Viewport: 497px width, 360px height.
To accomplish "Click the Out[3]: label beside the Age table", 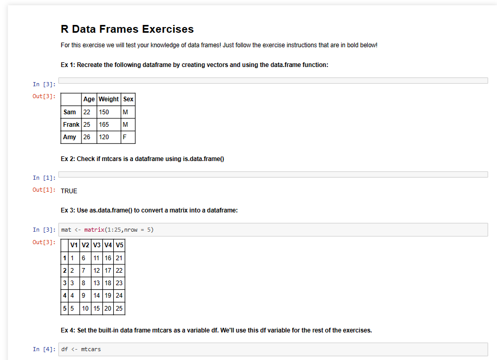I will tap(44, 96).
